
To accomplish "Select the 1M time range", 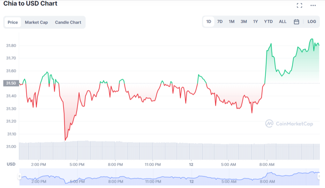I will 231,22.
